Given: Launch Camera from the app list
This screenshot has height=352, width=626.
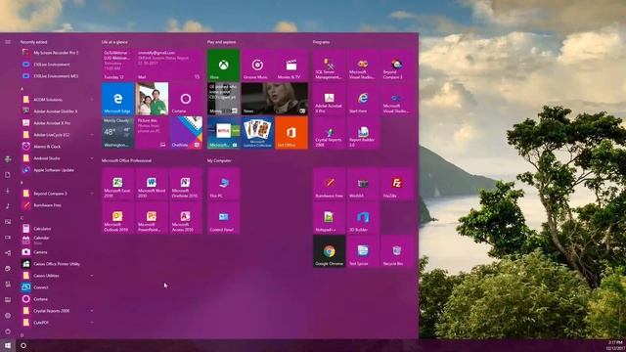Looking at the screenshot, I should coord(59,252).
